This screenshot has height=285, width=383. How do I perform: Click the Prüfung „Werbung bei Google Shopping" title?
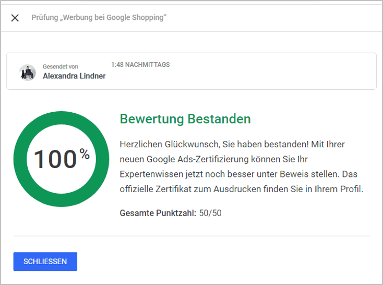[x=99, y=18]
